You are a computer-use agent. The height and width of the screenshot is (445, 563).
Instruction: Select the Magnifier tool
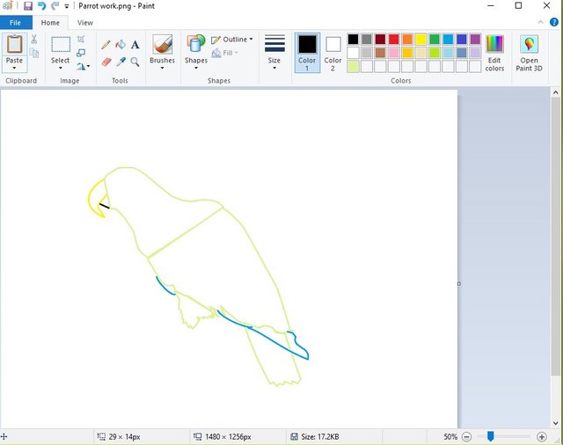coord(135,62)
